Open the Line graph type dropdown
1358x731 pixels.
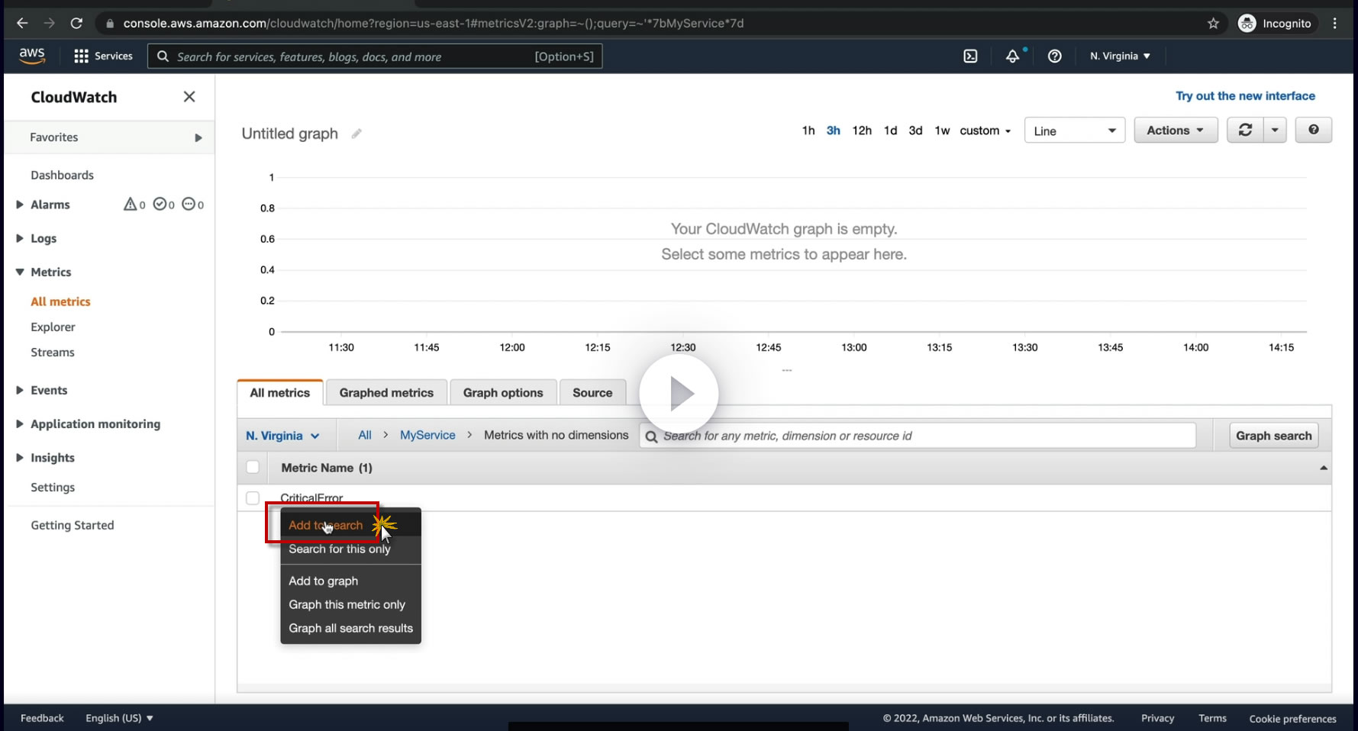[x=1075, y=130]
